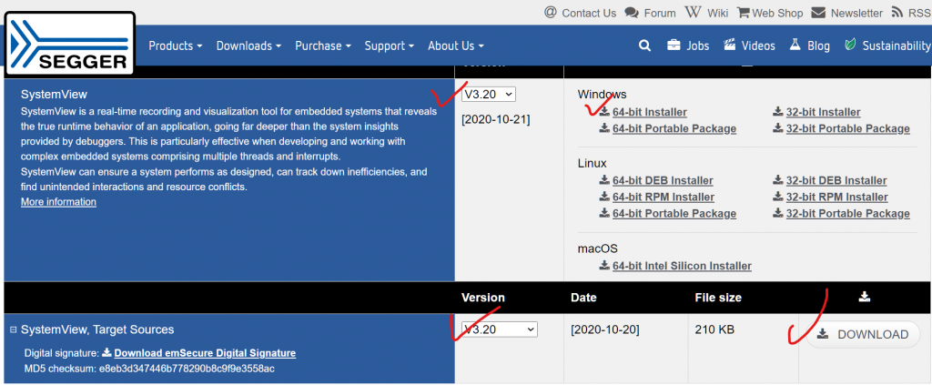Expand the Support menu
Viewport: 932px width, 385px height.
[389, 46]
